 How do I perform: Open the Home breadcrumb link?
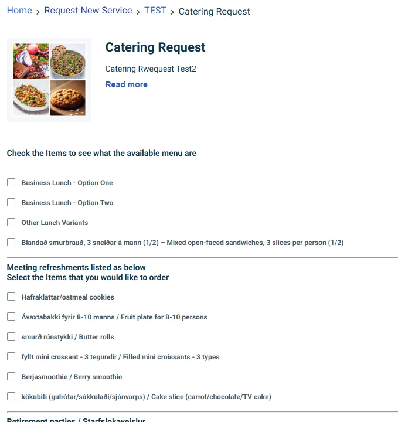pyautogui.click(x=19, y=11)
